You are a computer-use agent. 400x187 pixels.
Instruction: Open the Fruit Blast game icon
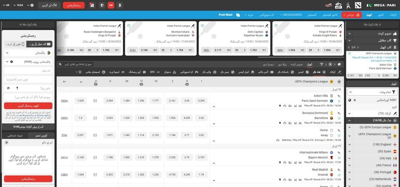tap(238, 15)
